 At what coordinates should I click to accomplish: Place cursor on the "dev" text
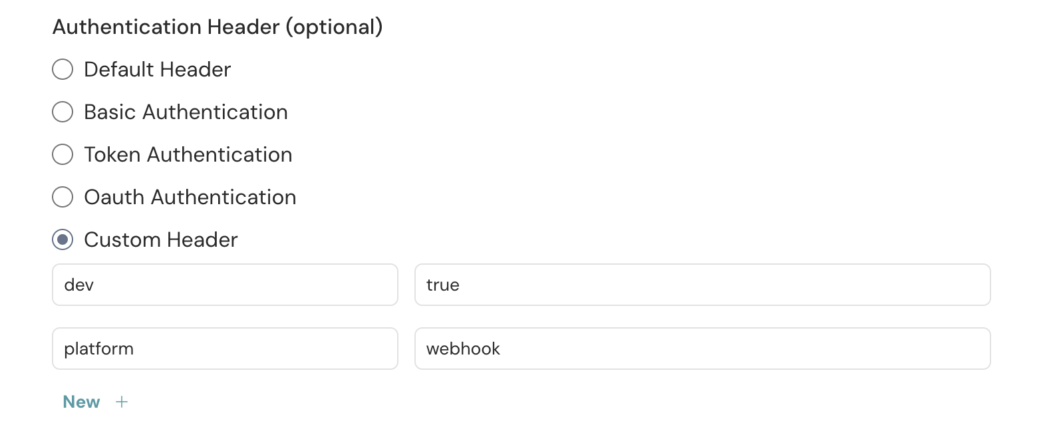point(79,285)
